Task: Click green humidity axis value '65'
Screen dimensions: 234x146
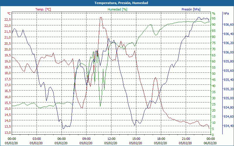Action: tap(214, 55)
